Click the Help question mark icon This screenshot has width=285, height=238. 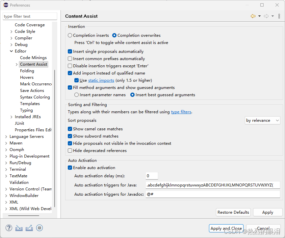point(9,228)
